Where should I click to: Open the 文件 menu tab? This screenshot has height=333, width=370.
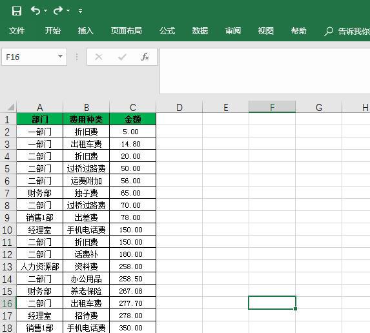[x=17, y=31]
